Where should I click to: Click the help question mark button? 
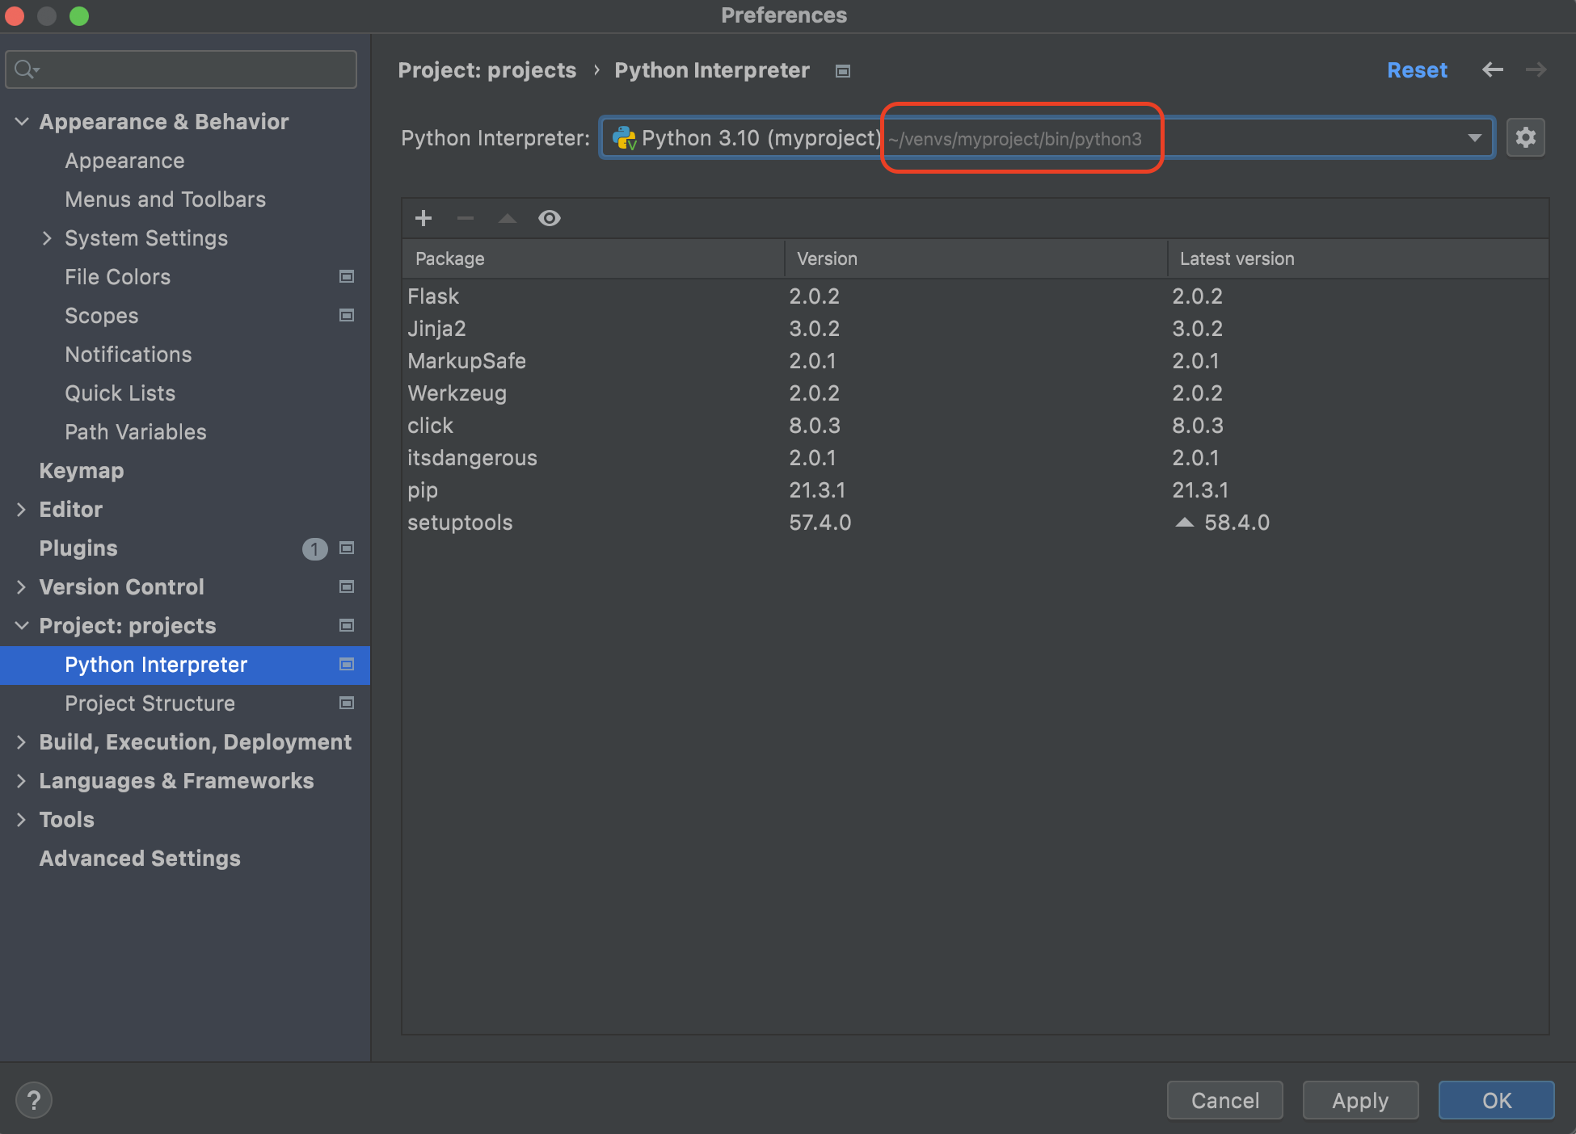pos(34,1100)
